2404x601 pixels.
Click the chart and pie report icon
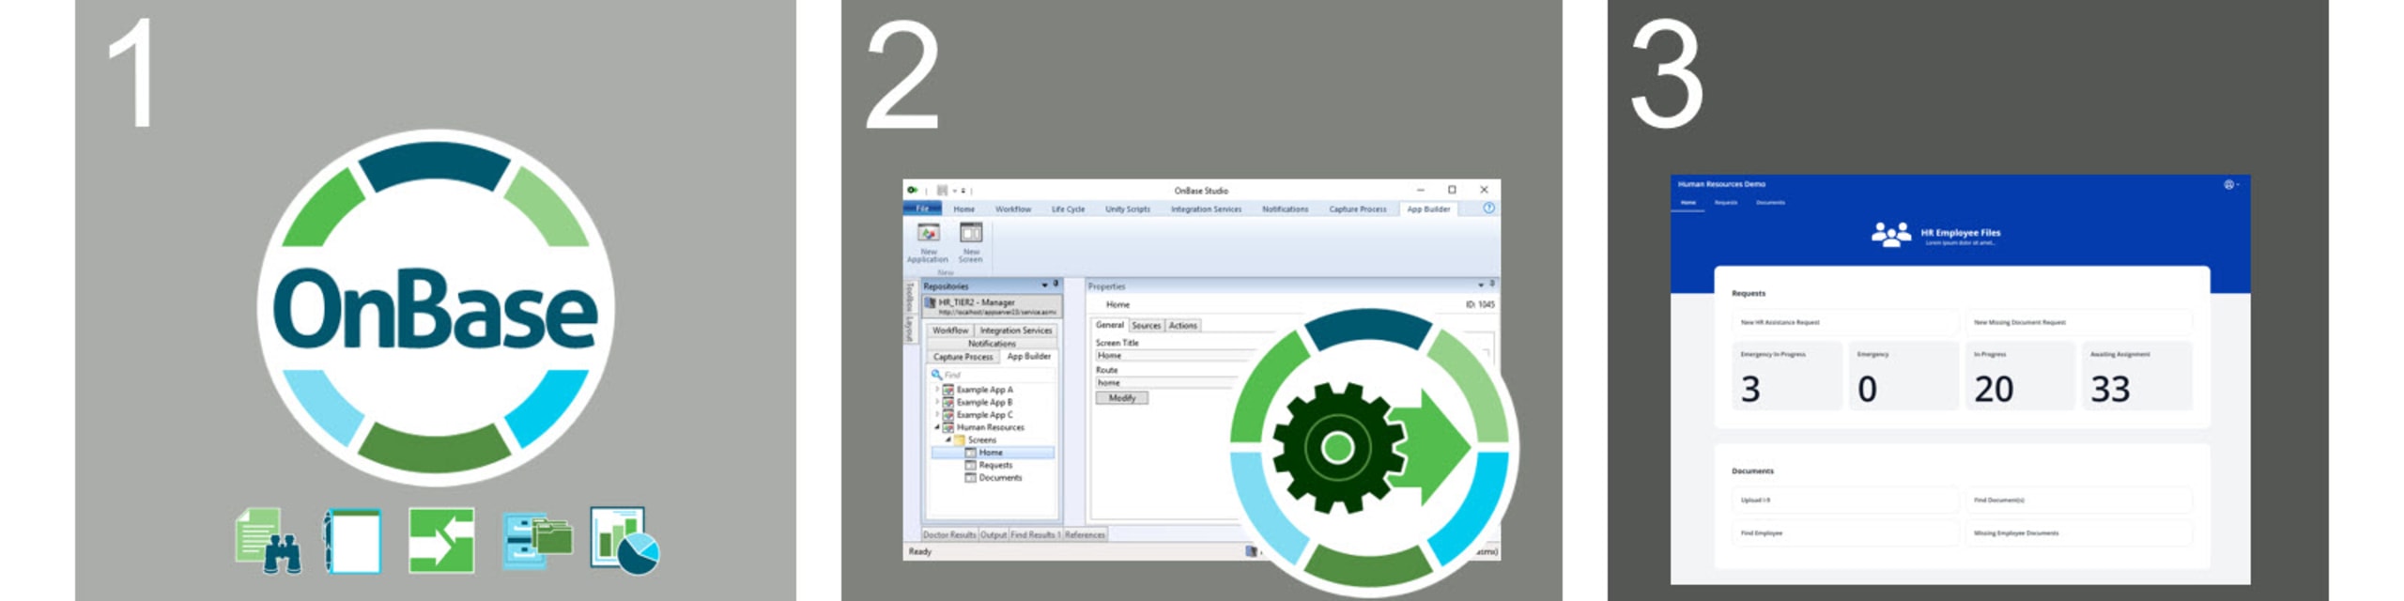[624, 540]
